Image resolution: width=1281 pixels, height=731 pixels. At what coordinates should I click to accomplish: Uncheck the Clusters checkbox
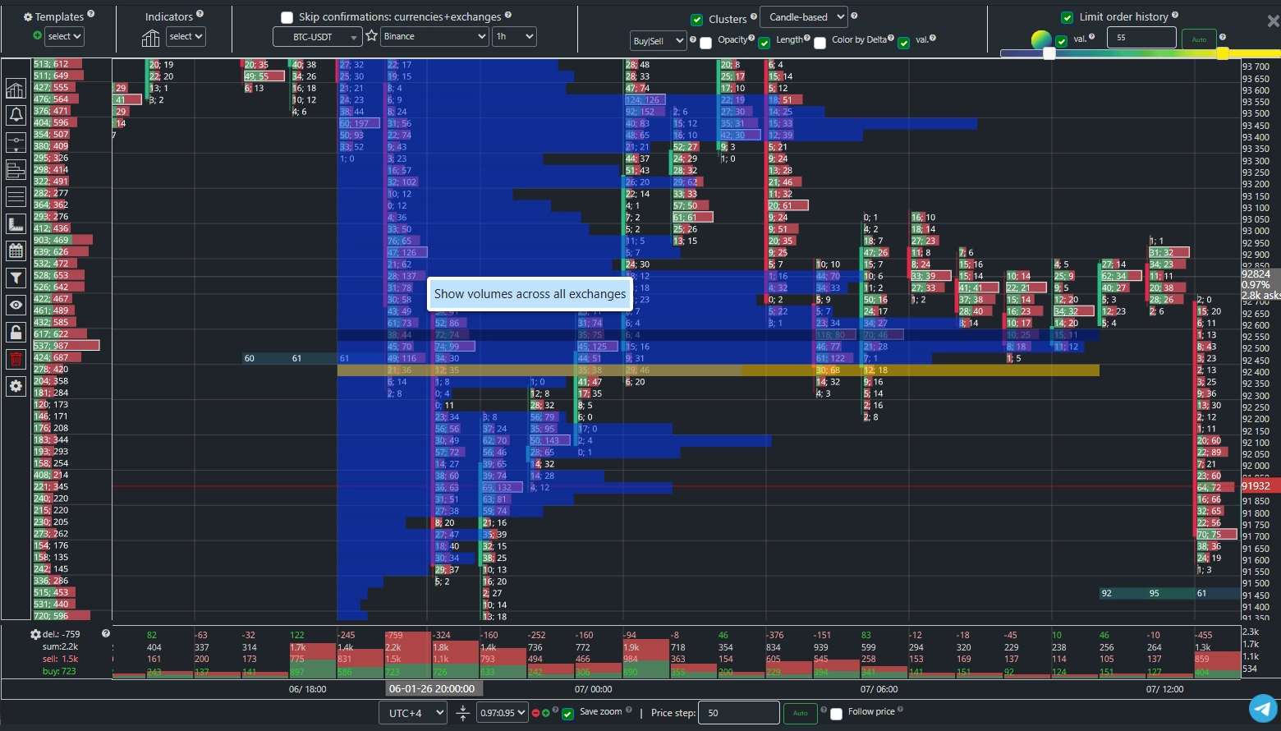(x=696, y=20)
